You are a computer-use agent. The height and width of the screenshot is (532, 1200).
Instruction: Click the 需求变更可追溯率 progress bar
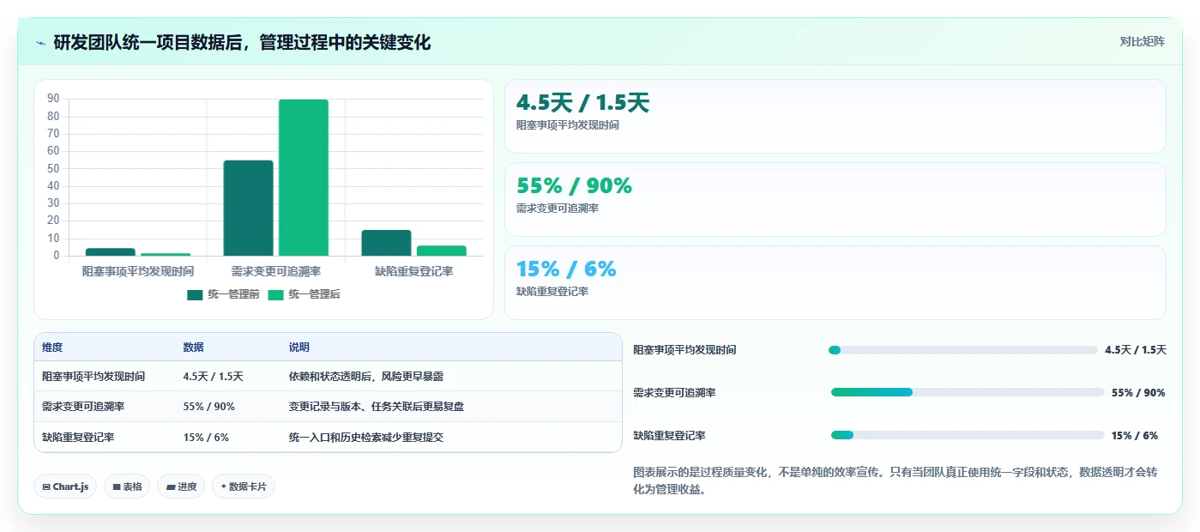coord(968,392)
